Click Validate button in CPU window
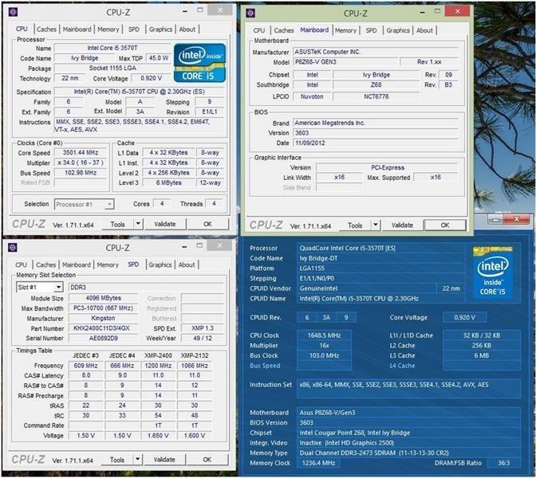The height and width of the screenshot is (478, 536). 165,224
